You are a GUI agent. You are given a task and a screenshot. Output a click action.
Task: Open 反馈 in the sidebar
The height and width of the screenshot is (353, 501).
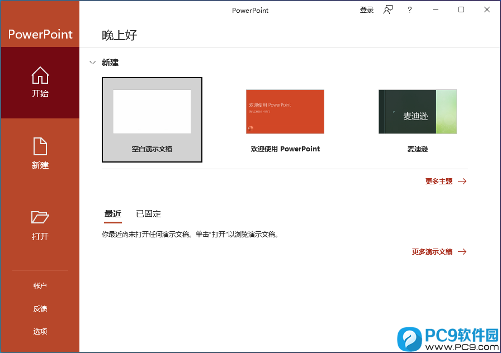coord(40,309)
